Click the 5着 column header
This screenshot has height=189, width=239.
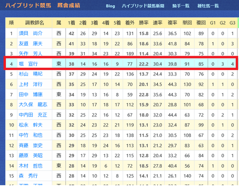(x=118, y=23)
